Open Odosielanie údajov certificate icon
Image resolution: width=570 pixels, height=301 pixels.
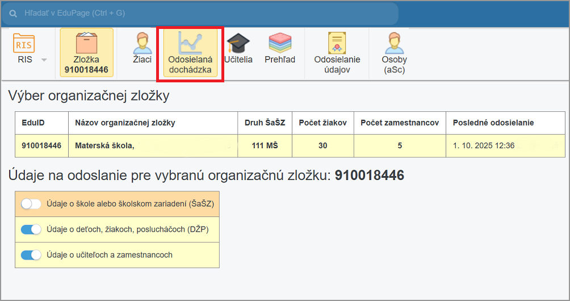[337, 43]
